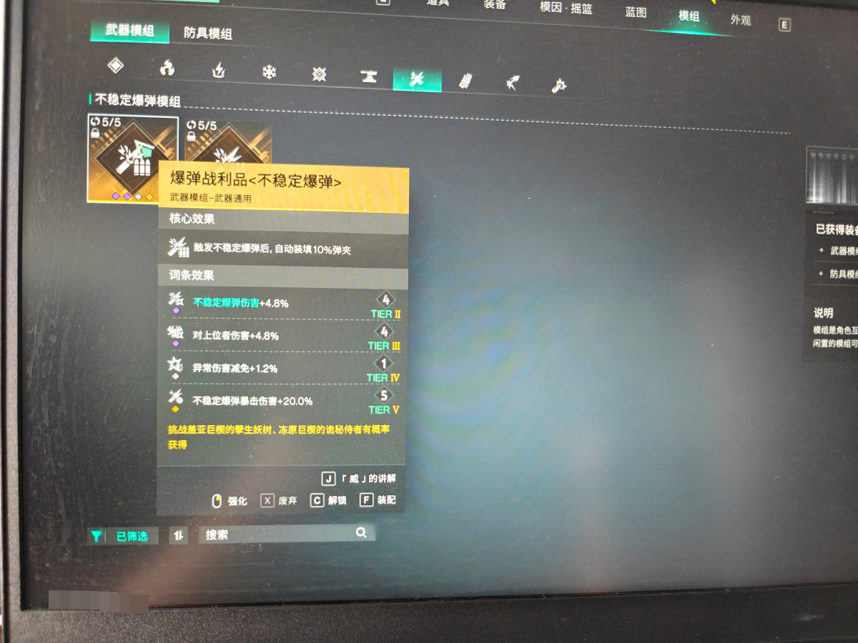Image resolution: width=858 pixels, height=643 pixels.
Task: Click the TIER V level 5 badge
Action: [384, 402]
